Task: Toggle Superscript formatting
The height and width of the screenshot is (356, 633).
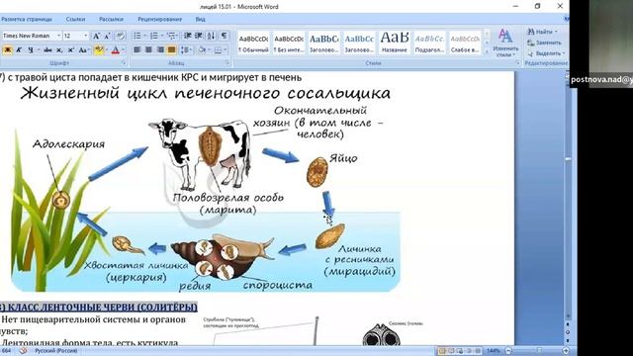Action: tap(70, 50)
